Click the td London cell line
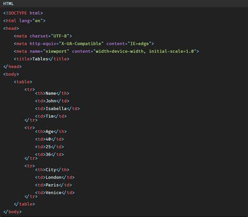The image size is (248, 217). pos(55,177)
